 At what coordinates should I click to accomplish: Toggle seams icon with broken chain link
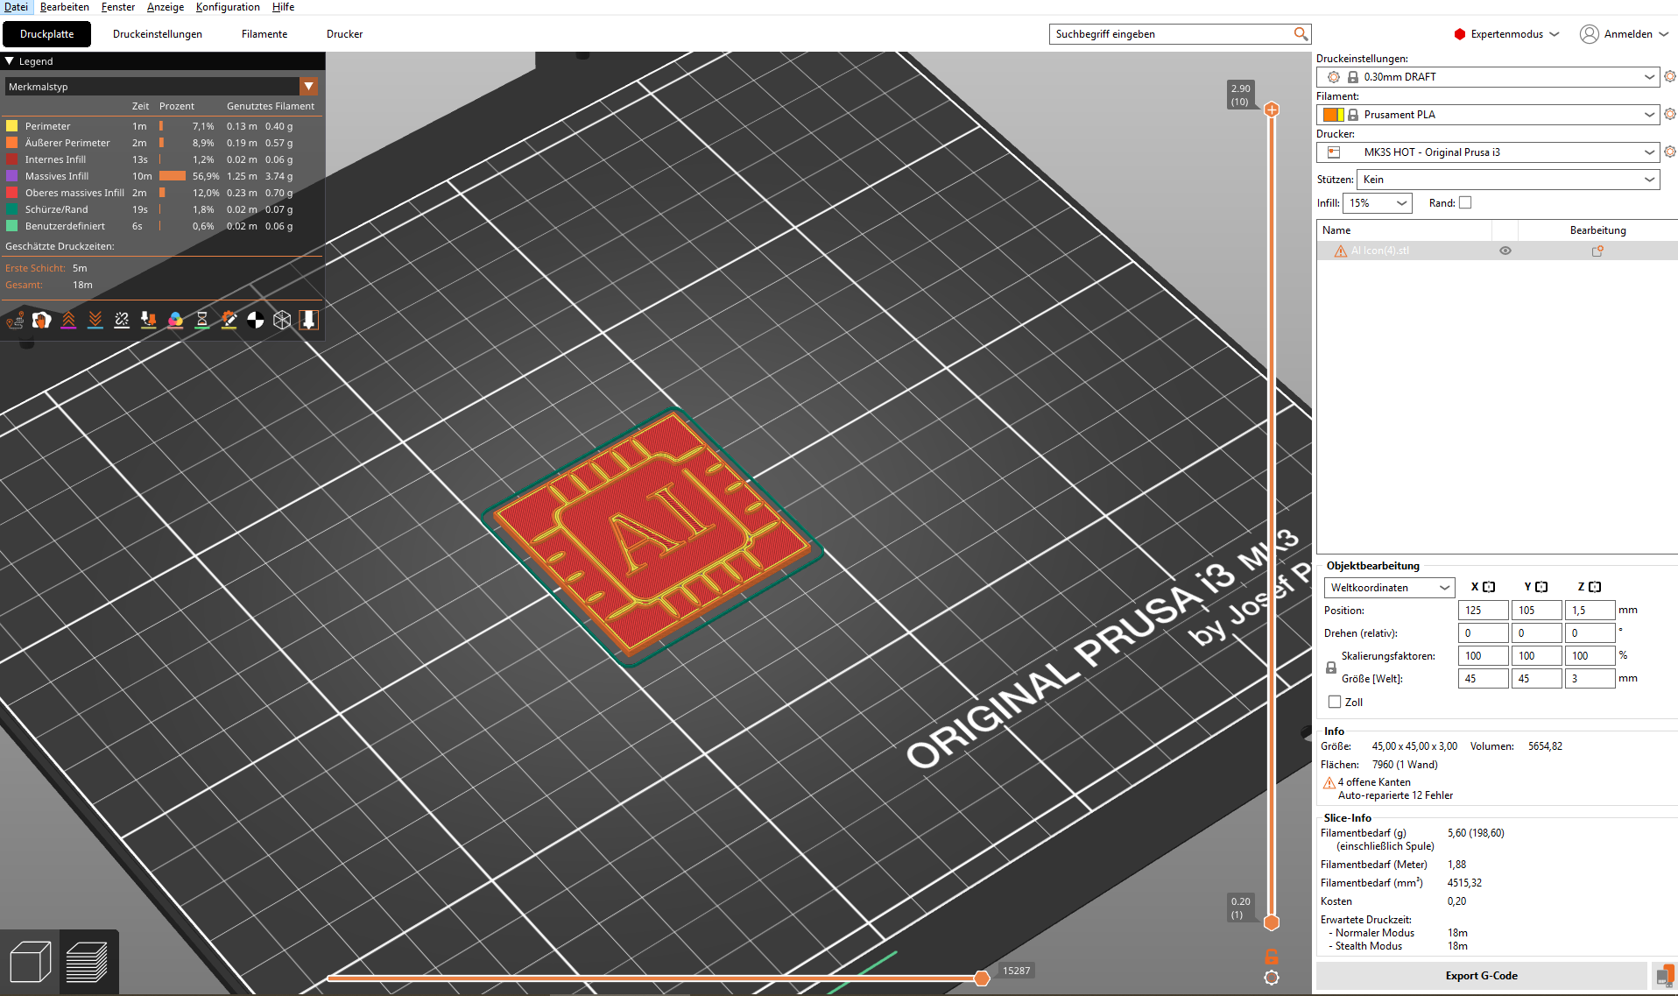pos(122,321)
